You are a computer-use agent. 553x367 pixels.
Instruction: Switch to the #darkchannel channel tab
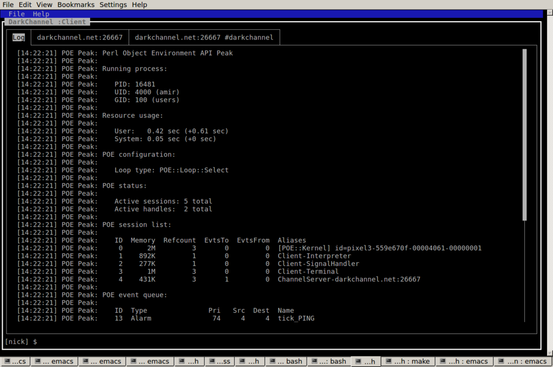[x=204, y=38]
